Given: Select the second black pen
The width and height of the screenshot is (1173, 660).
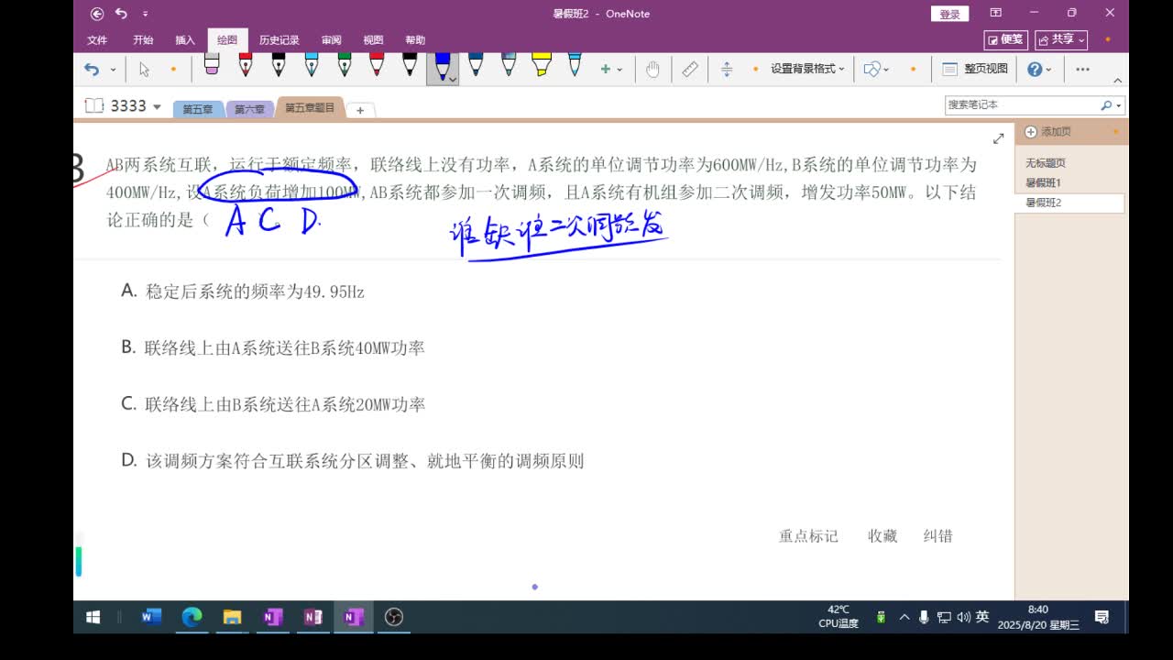Looking at the screenshot, I should [x=410, y=66].
